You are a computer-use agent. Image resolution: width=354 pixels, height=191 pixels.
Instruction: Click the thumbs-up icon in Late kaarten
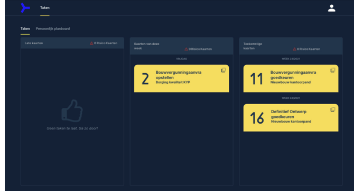72,110
